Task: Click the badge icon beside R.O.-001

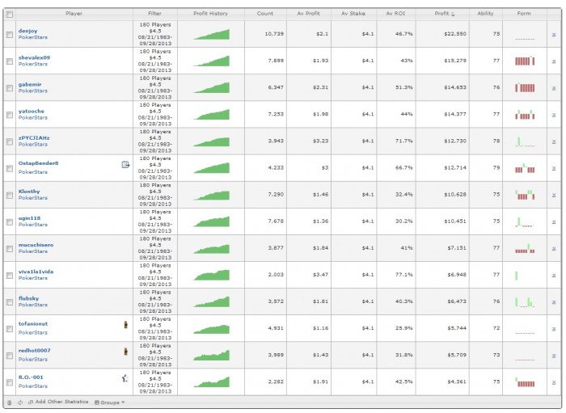Action: pyautogui.click(x=125, y=378)
